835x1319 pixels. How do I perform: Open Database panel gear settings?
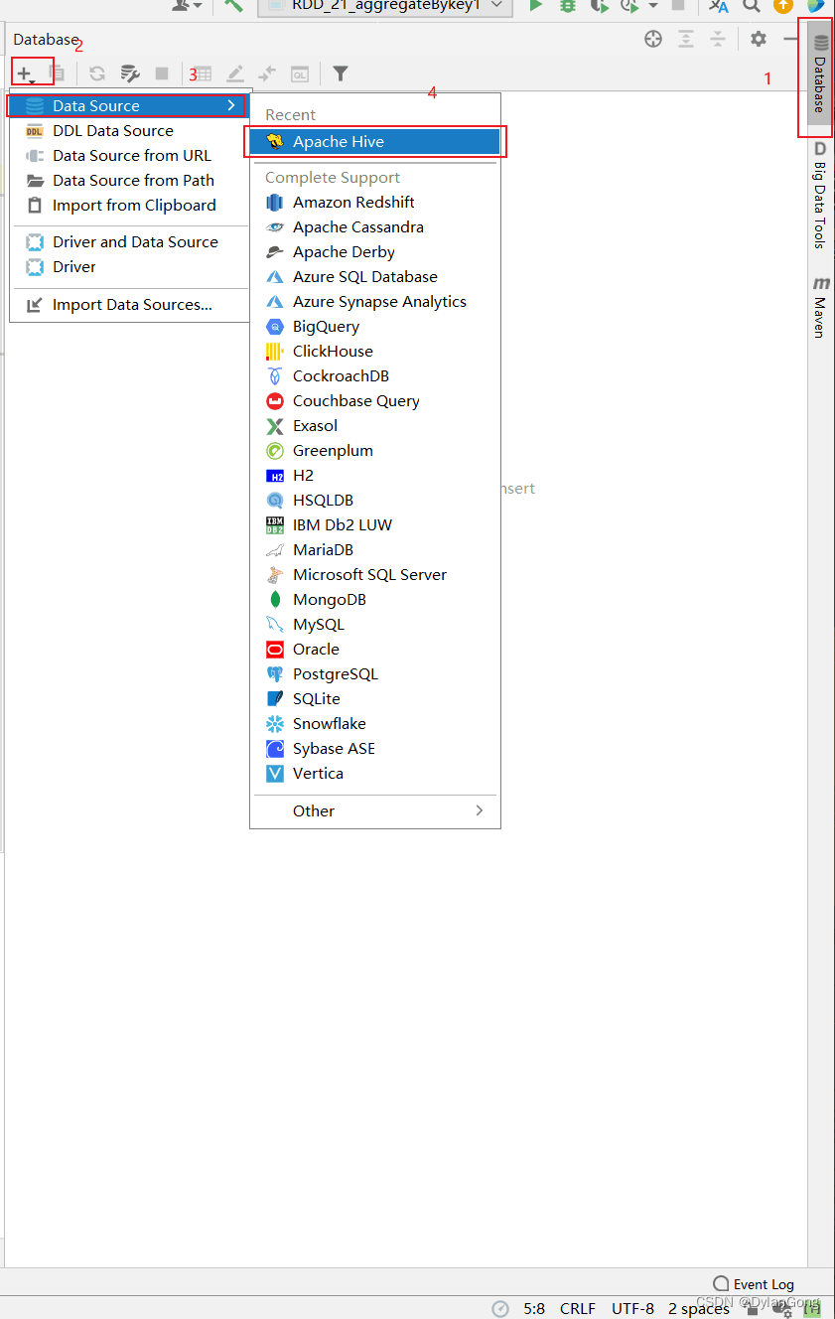pos(759,39)
